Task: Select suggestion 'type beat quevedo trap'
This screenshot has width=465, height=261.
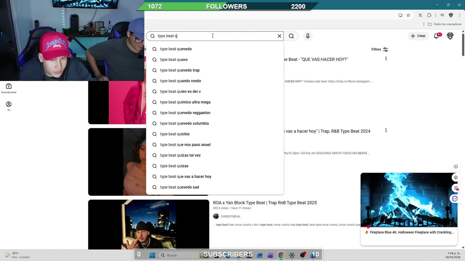Action: pos(215,70)
